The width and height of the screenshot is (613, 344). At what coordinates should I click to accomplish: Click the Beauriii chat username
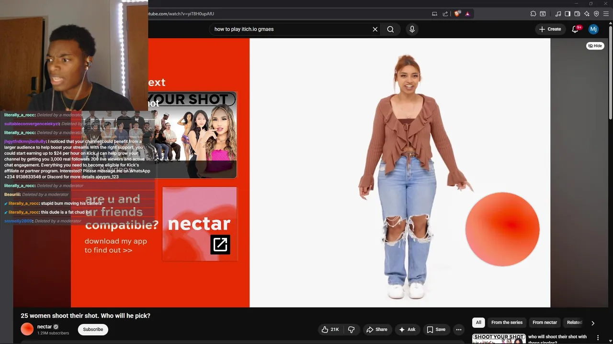12,194
